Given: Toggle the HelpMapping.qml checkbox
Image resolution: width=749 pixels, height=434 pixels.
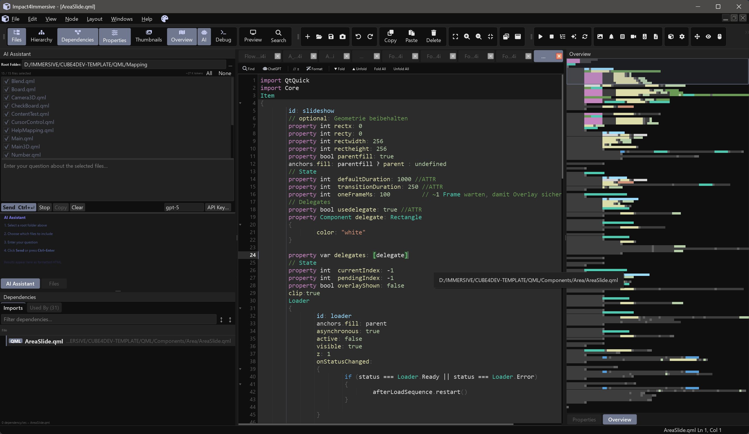Looking at the screenshot, I should coord(6,130).
